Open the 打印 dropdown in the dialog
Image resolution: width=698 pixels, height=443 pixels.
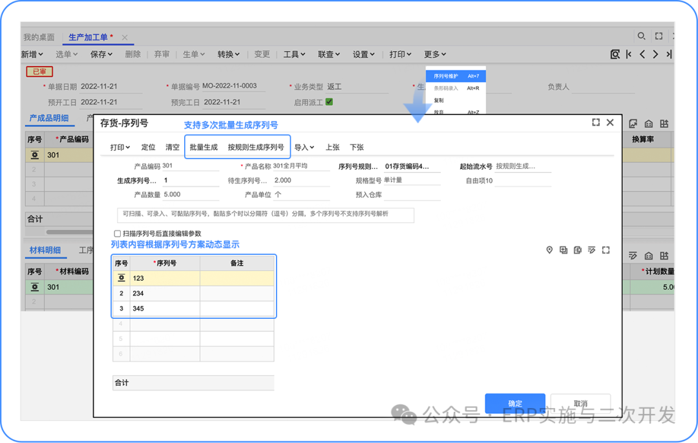pyautogui.click(x=120, y=147)
